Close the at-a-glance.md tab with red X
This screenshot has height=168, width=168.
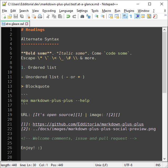[27, 24]
